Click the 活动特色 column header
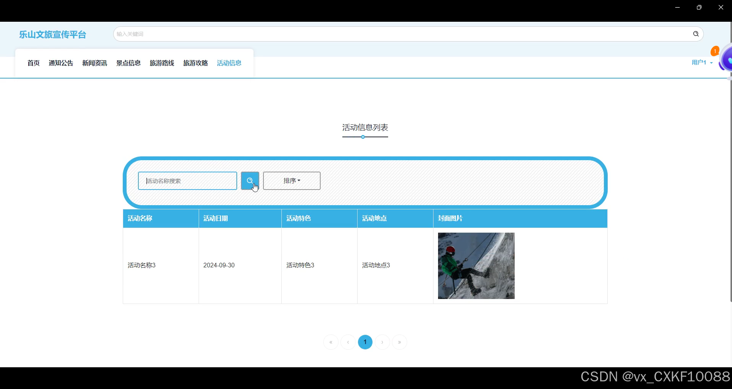The height and width of the screenshot is (389, 732). (x=319, y=219)
